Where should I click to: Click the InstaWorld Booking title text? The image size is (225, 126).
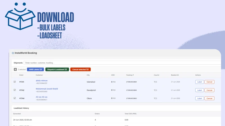pyautogui.click(x=26, y=53)
